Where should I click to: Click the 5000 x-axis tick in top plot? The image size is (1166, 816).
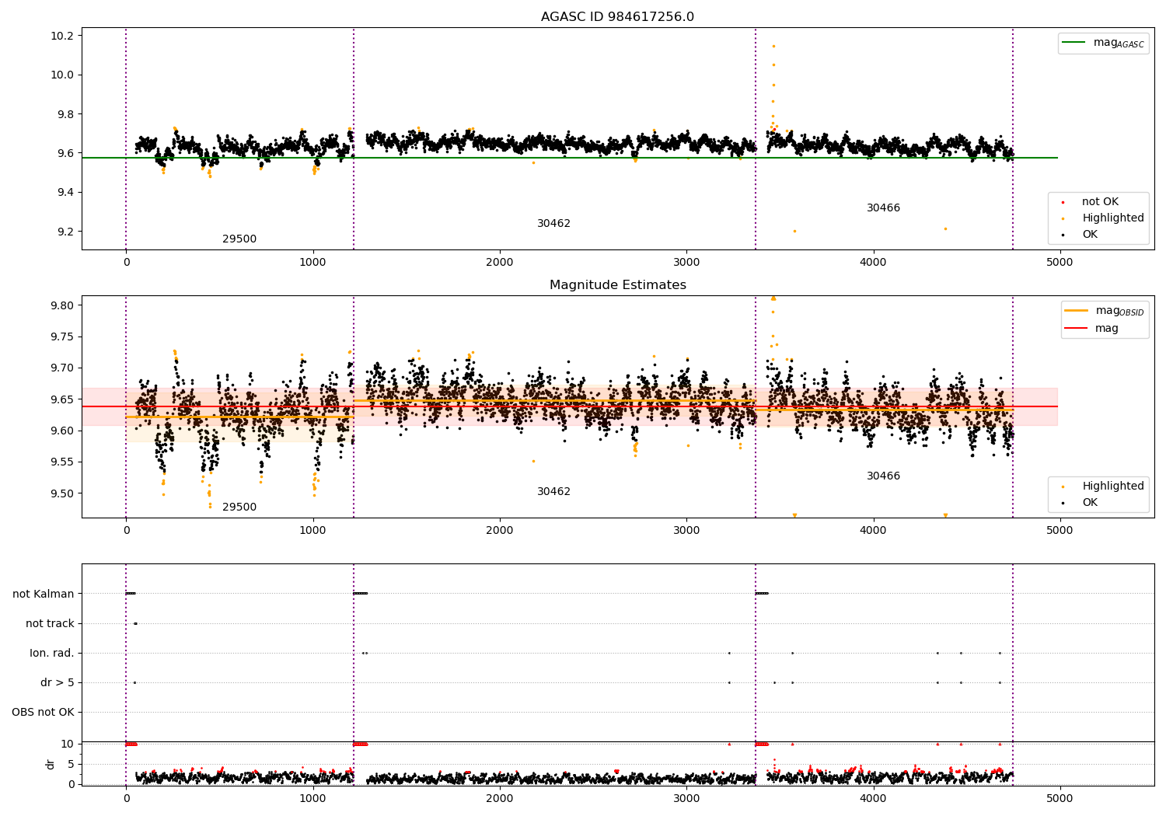coord(1060,263)
